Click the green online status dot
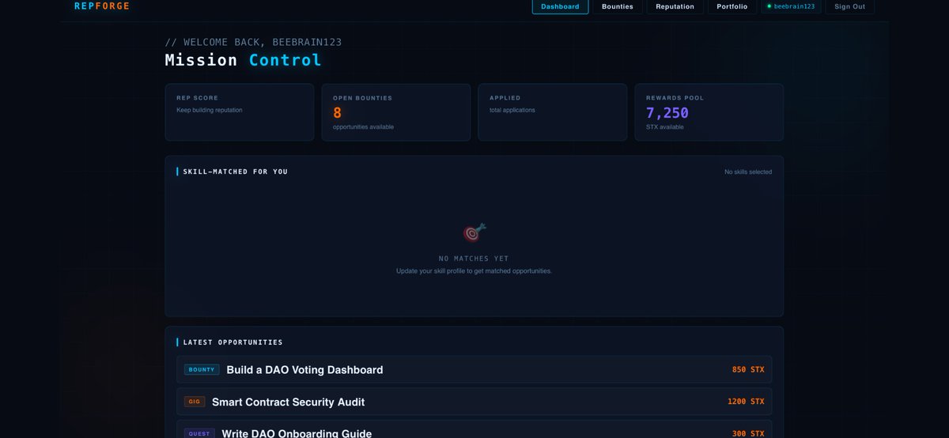949x438 pixels. tap(769, 6)
